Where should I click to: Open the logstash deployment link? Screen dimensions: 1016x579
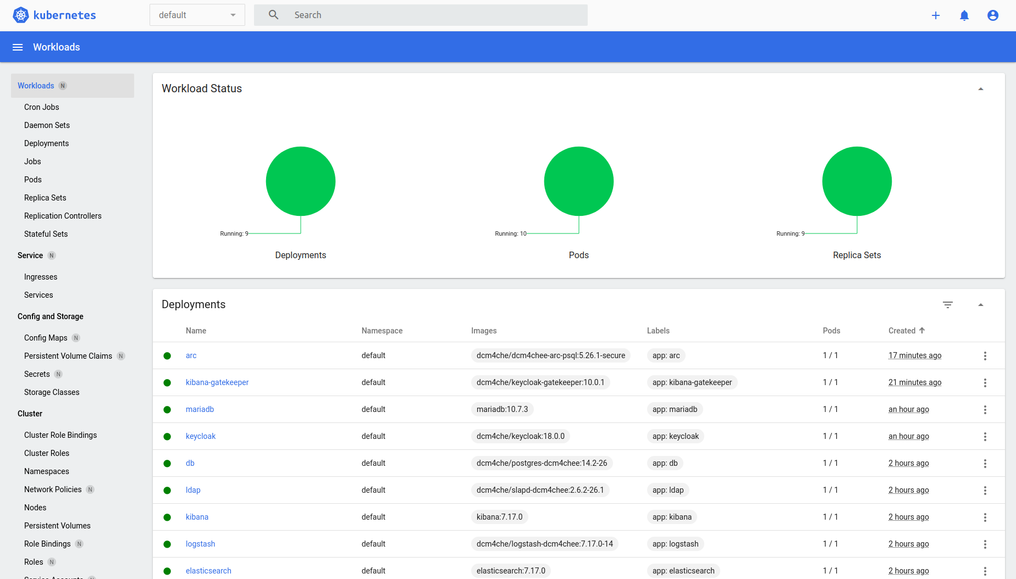(201, 544)
